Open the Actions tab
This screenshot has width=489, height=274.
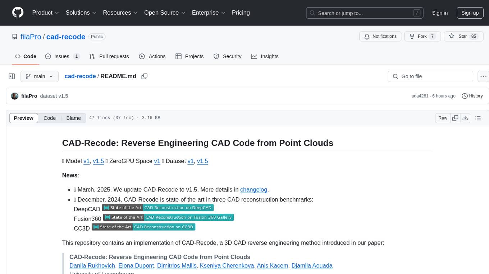tap(152, 56)
